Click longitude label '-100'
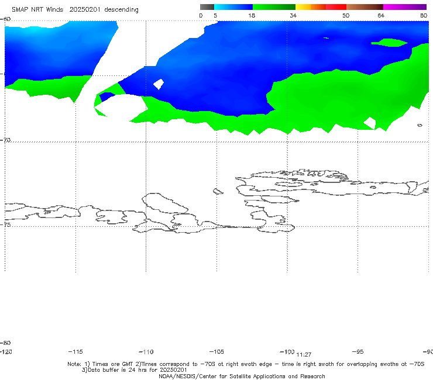Viewport: 433px width, 380px height. click(x=287, y=351)
